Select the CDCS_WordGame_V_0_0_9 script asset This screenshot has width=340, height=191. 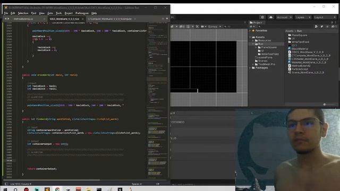(306, 52)
